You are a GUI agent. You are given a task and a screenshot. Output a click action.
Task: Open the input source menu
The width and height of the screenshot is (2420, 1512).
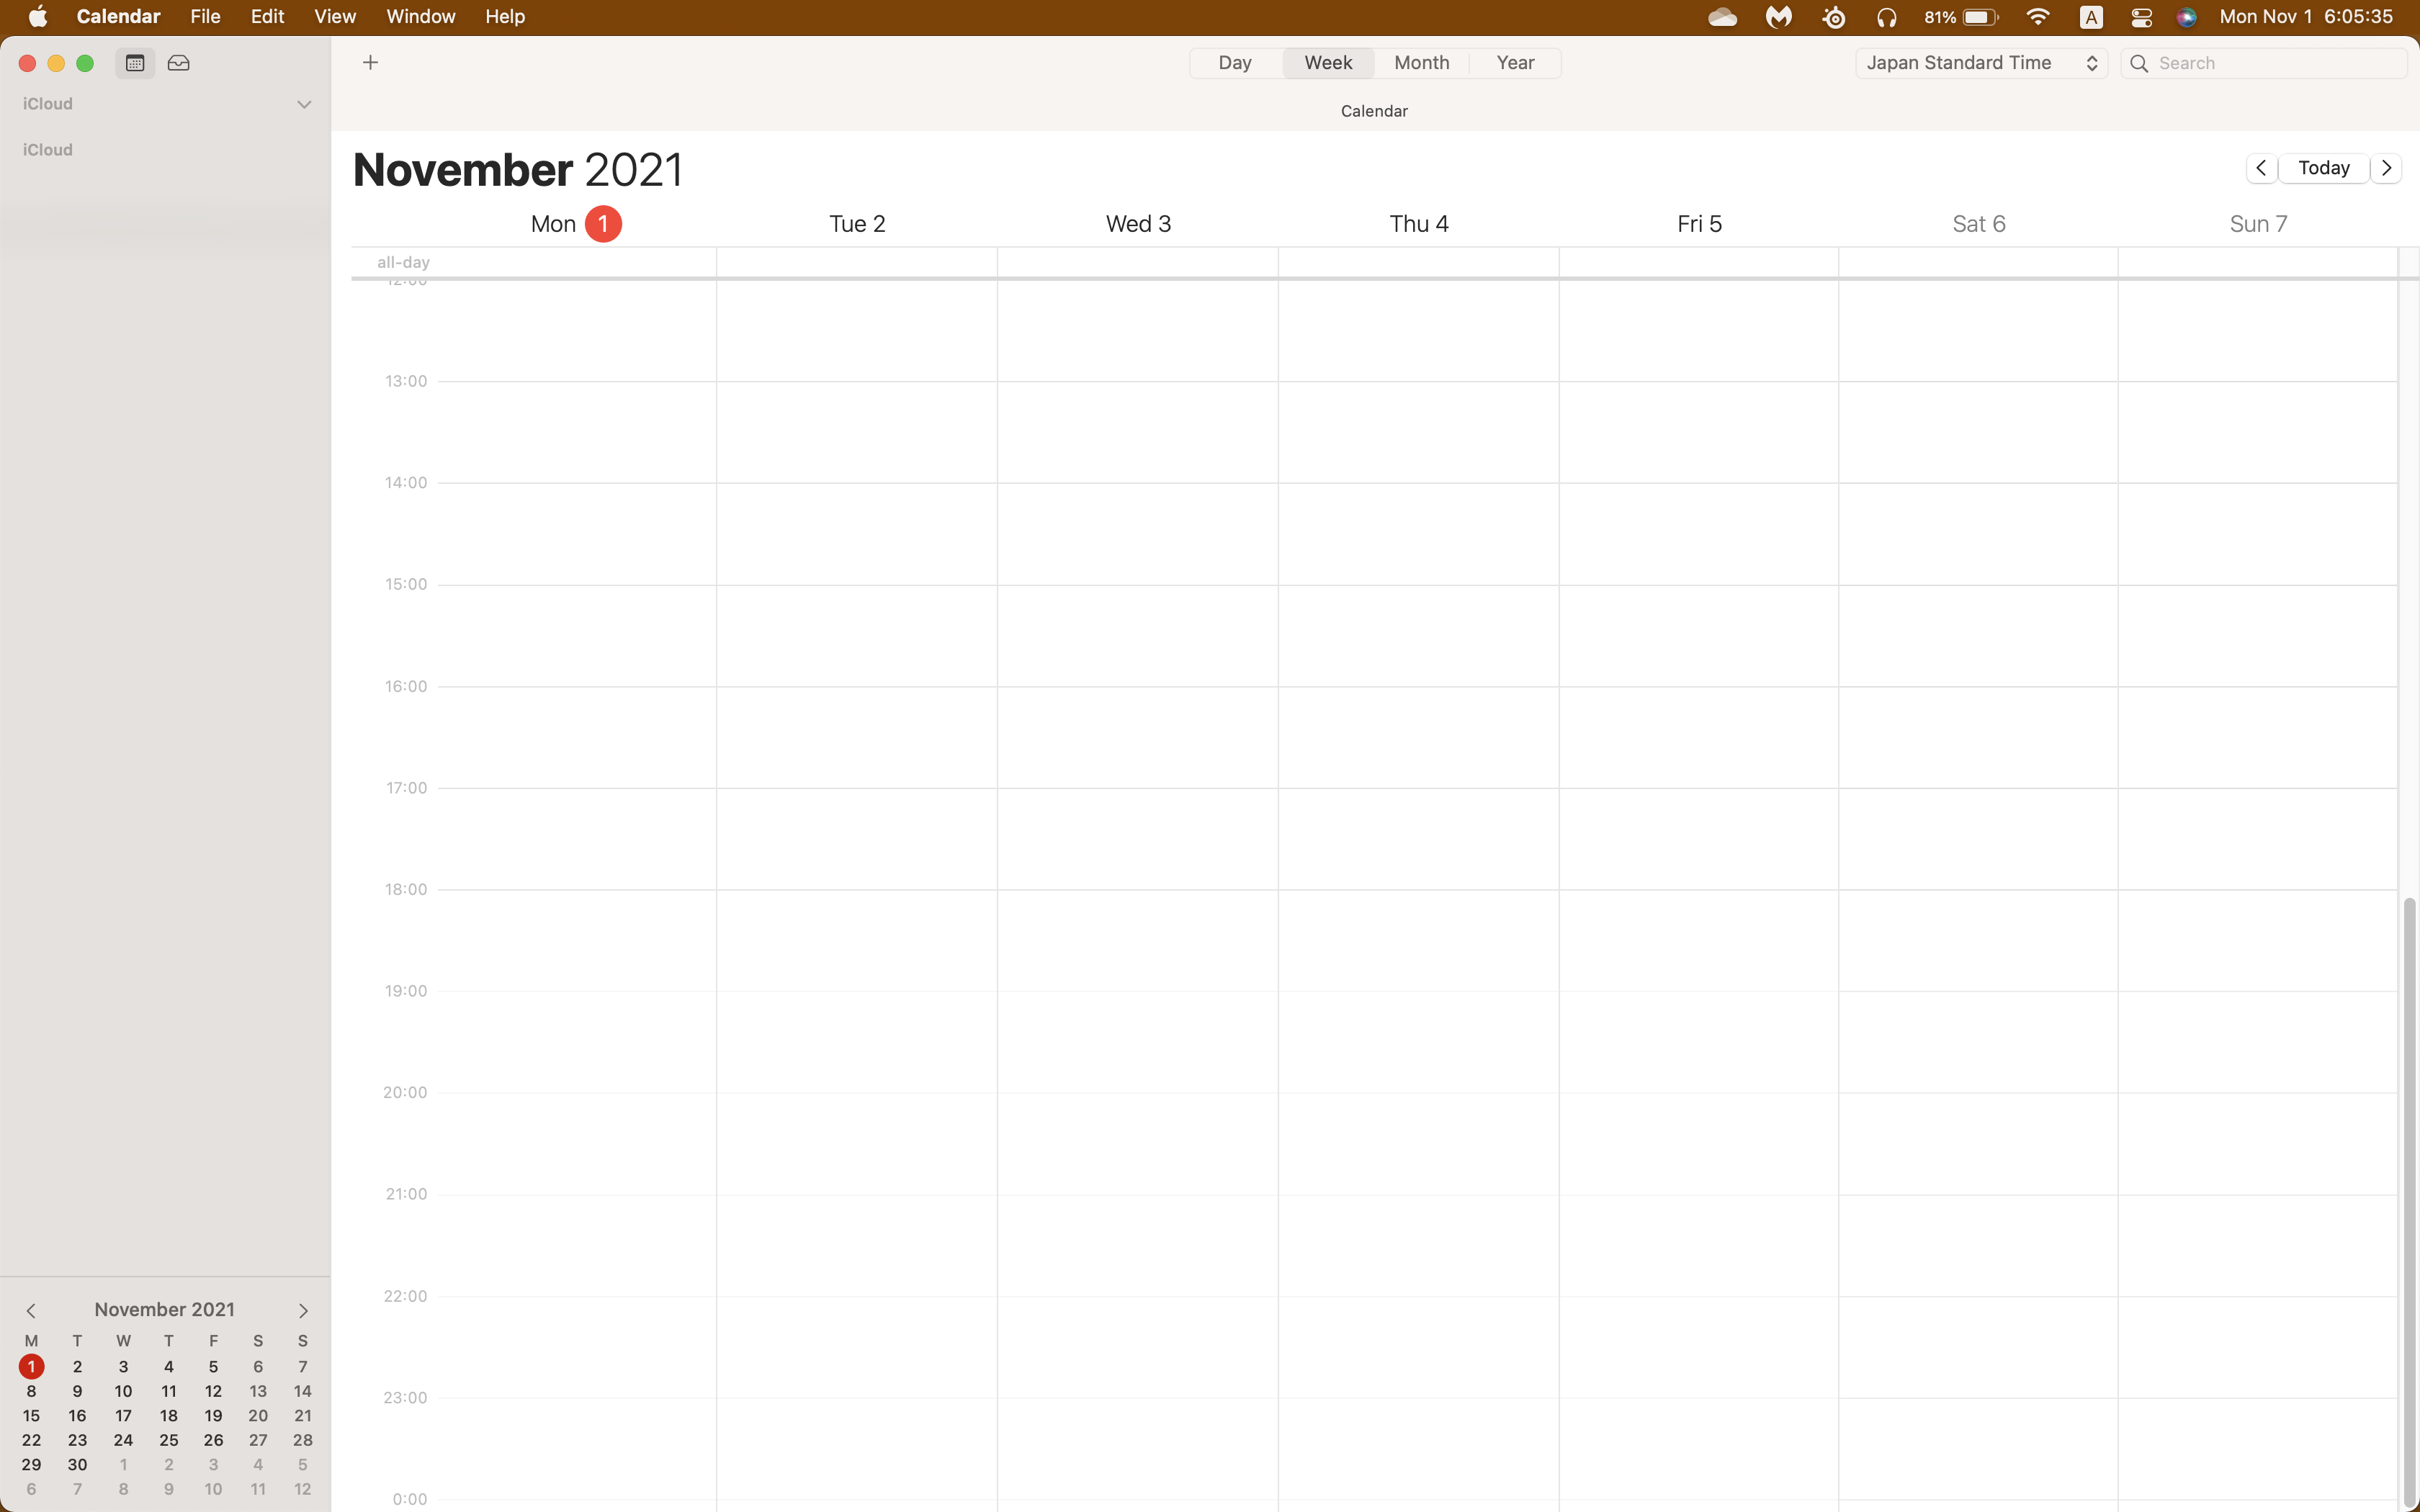tap(2091, 17)
